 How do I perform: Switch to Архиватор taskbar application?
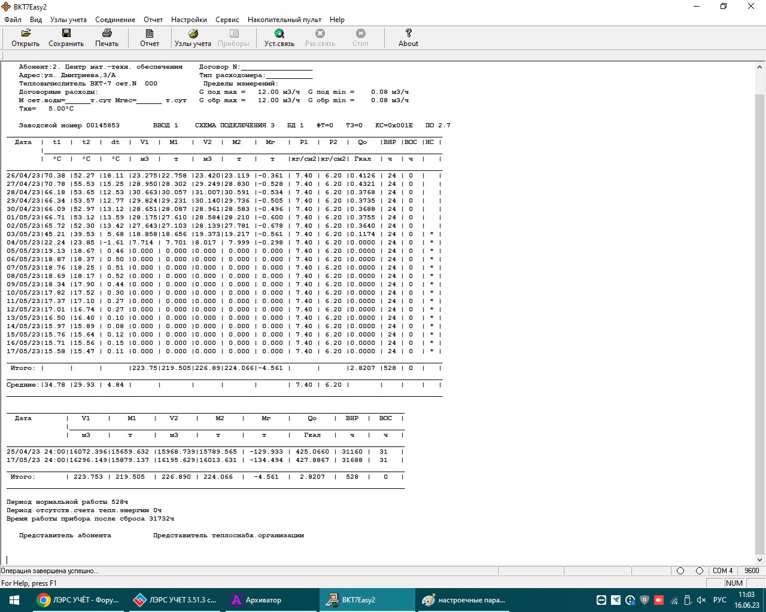(x=256, y=600)
